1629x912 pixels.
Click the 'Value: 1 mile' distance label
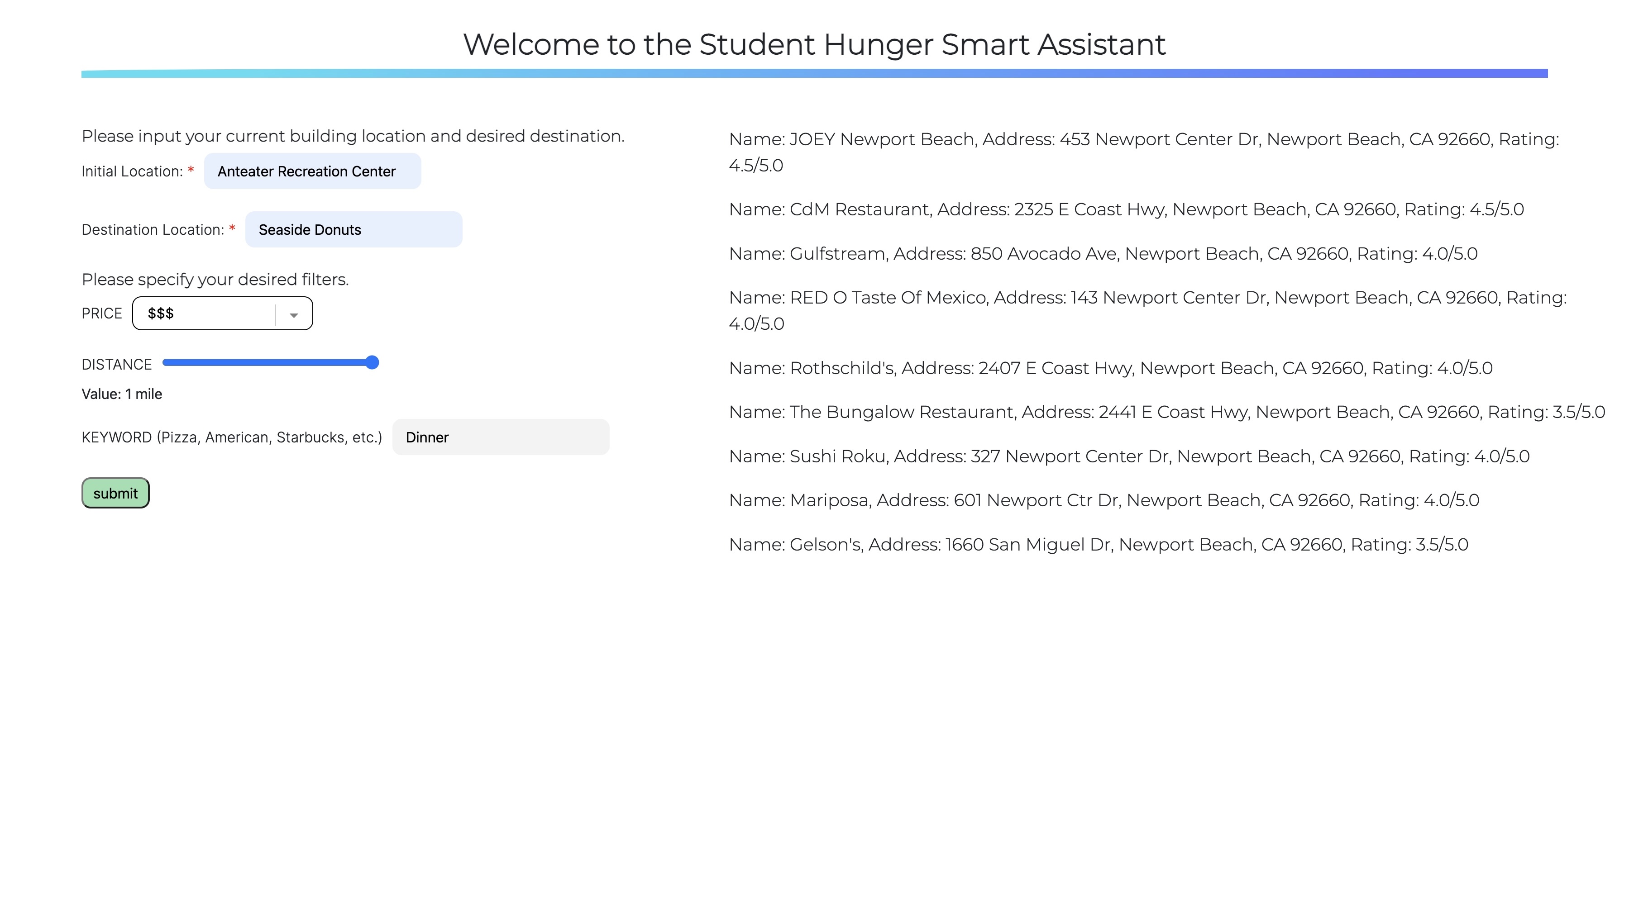121,394
